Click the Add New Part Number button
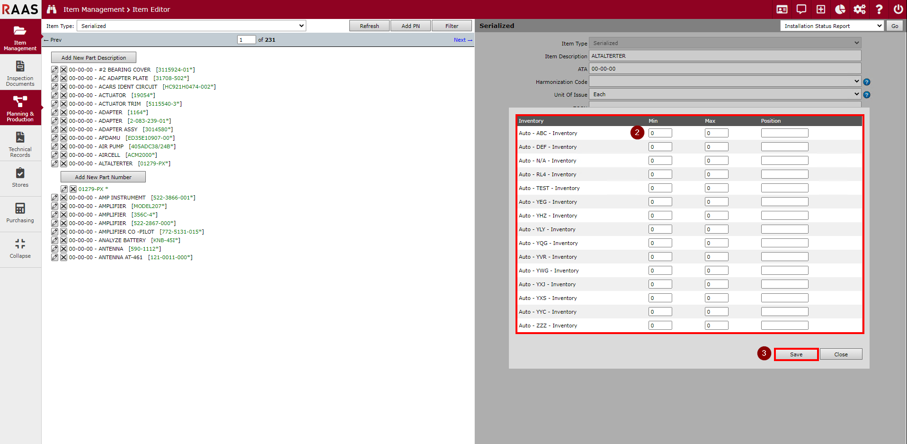907x444 pixels. 103,177
